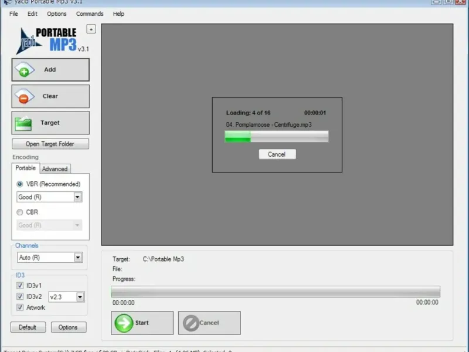The image size is (469, 352).
Task: Open the disabled CBR Good (R) dropdown
Action: 49,225
